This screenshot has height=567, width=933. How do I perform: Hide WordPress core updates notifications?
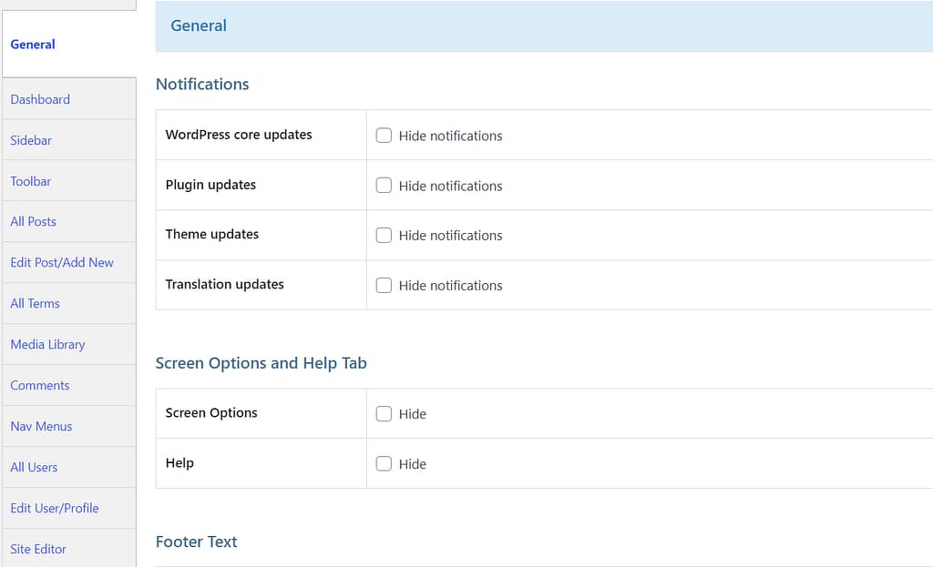click(x=384, y=135)
